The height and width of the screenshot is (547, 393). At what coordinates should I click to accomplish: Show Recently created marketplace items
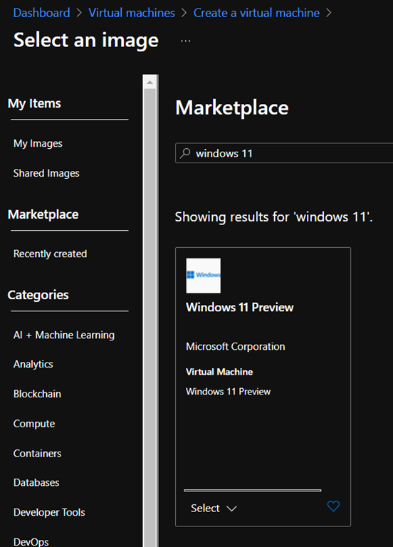click(50, 254)
